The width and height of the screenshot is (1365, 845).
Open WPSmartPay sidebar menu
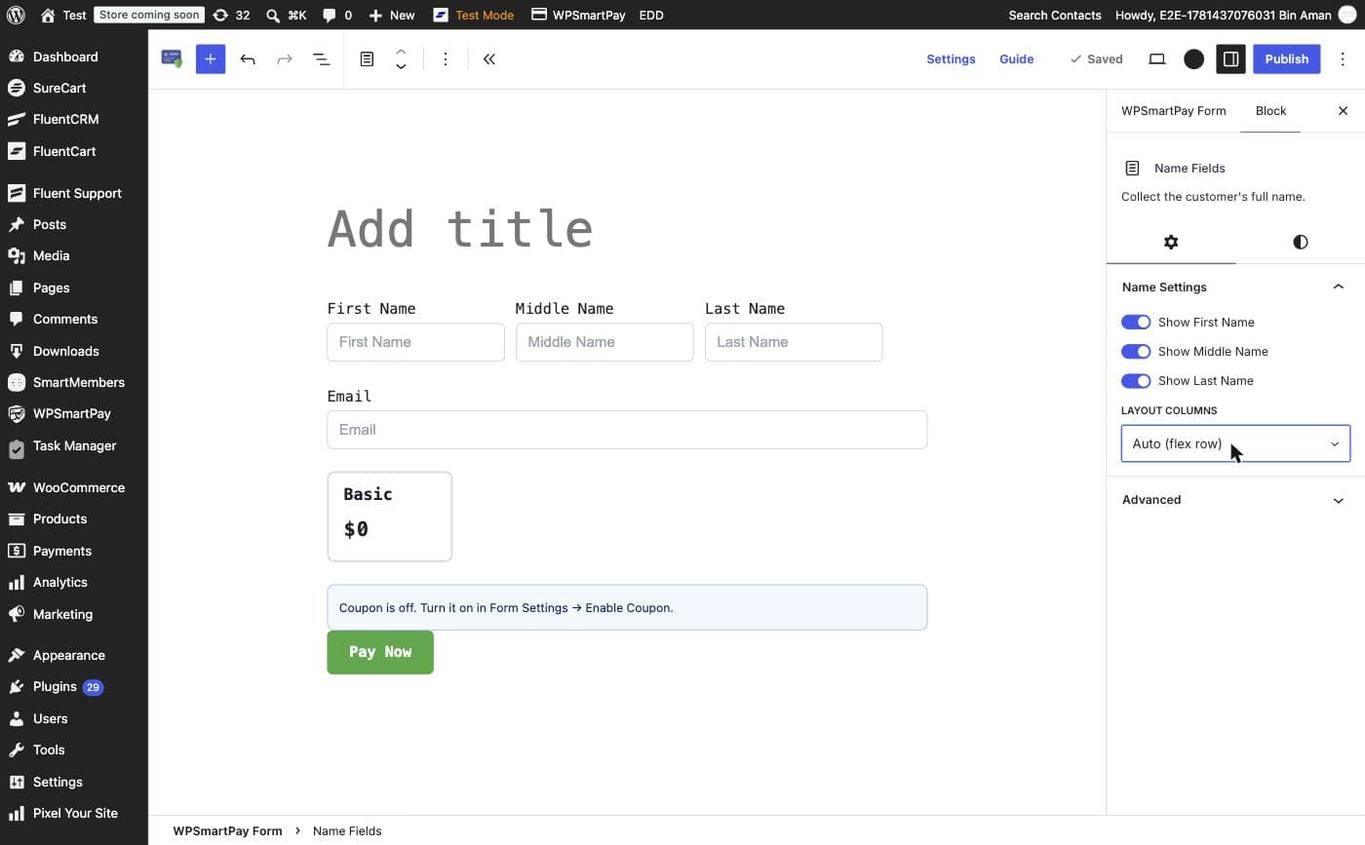pyautogui.click(x=71, y=413)
